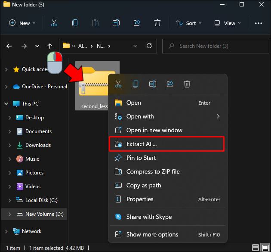Refresh the current folder view

tap(149, 46)
